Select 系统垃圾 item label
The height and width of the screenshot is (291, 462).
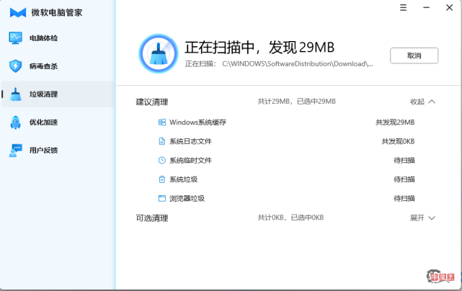pos(183,179)
